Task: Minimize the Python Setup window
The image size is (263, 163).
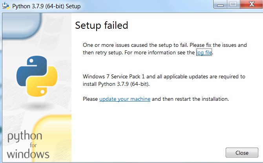Action: (x=220, y=5)
